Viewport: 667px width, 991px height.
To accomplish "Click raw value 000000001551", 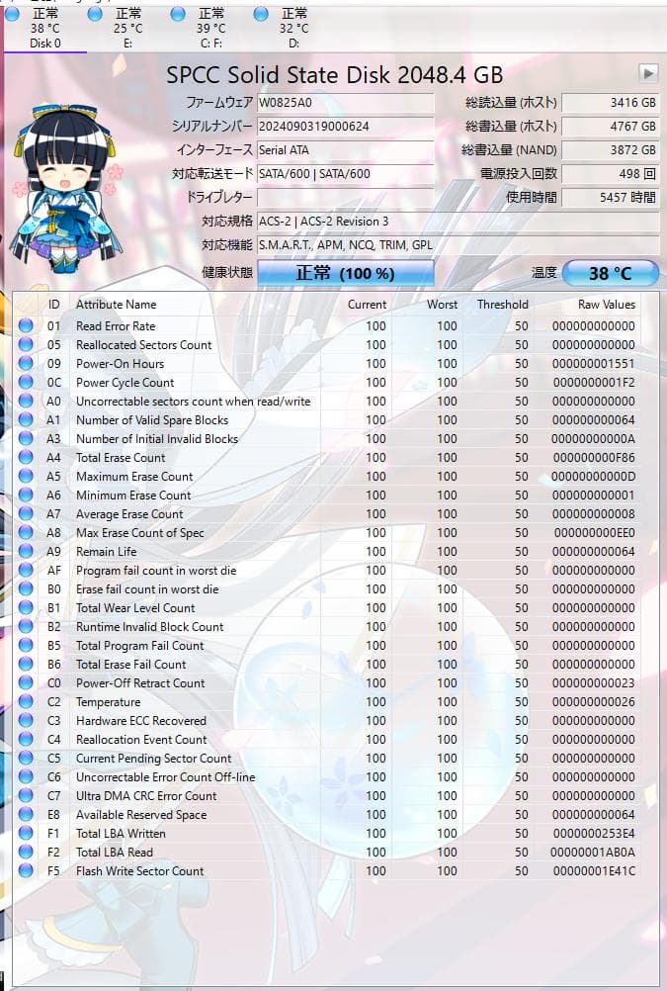I will coord(594,363).
